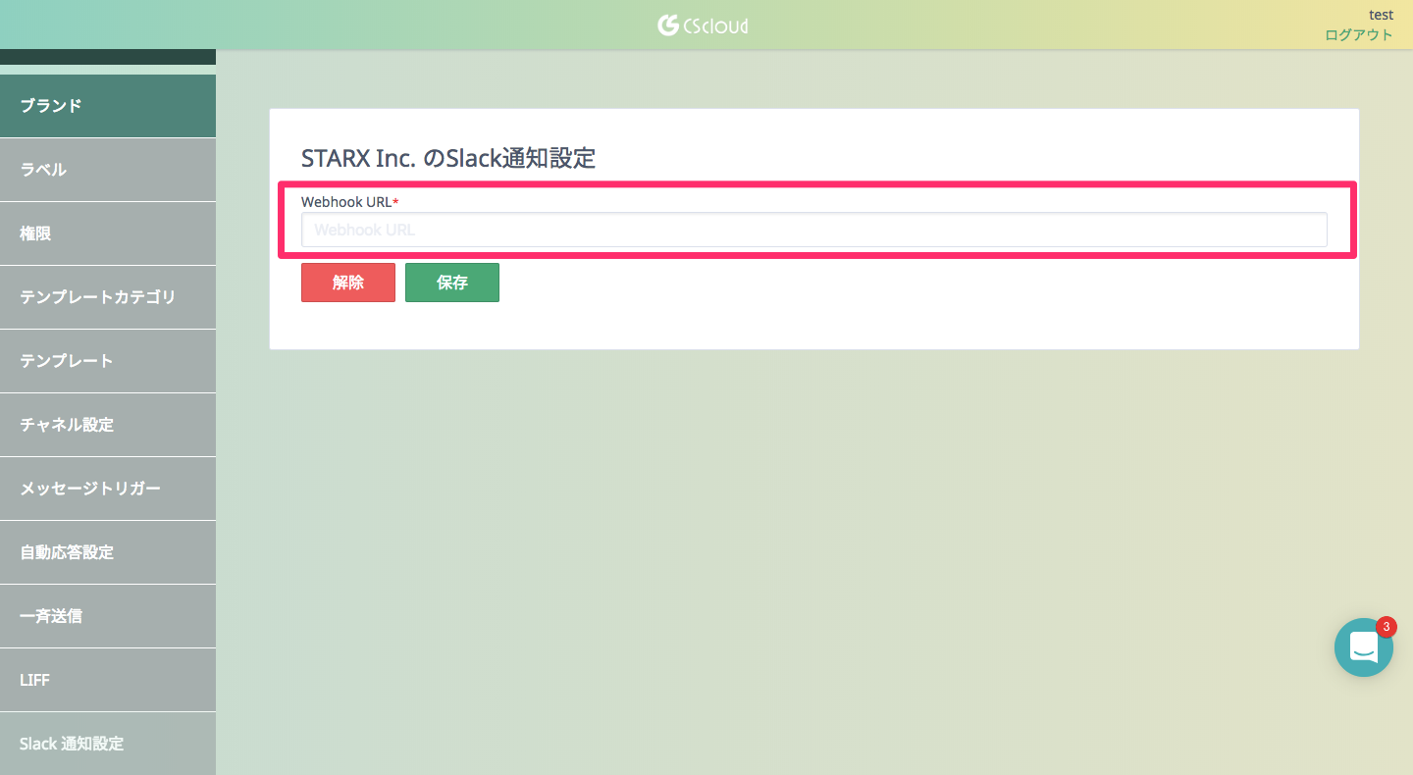Navigate to テンプレート in the sidebar

tap(108, 361)
